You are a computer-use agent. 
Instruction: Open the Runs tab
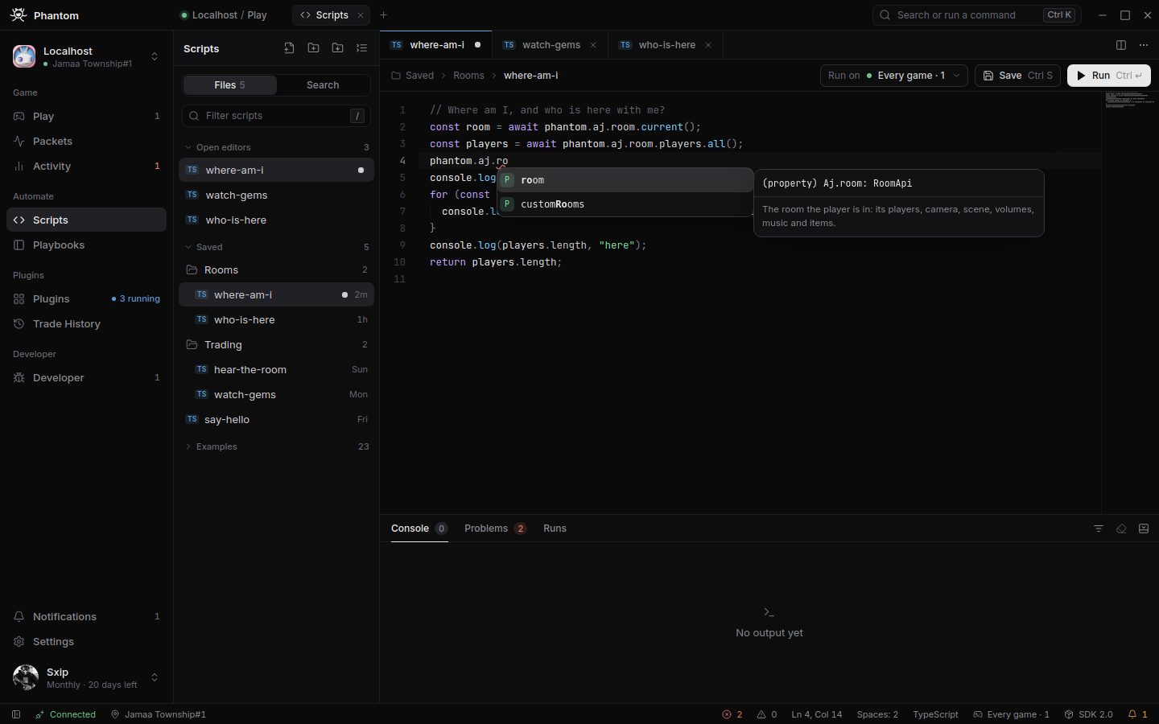[x=555, y=529]
